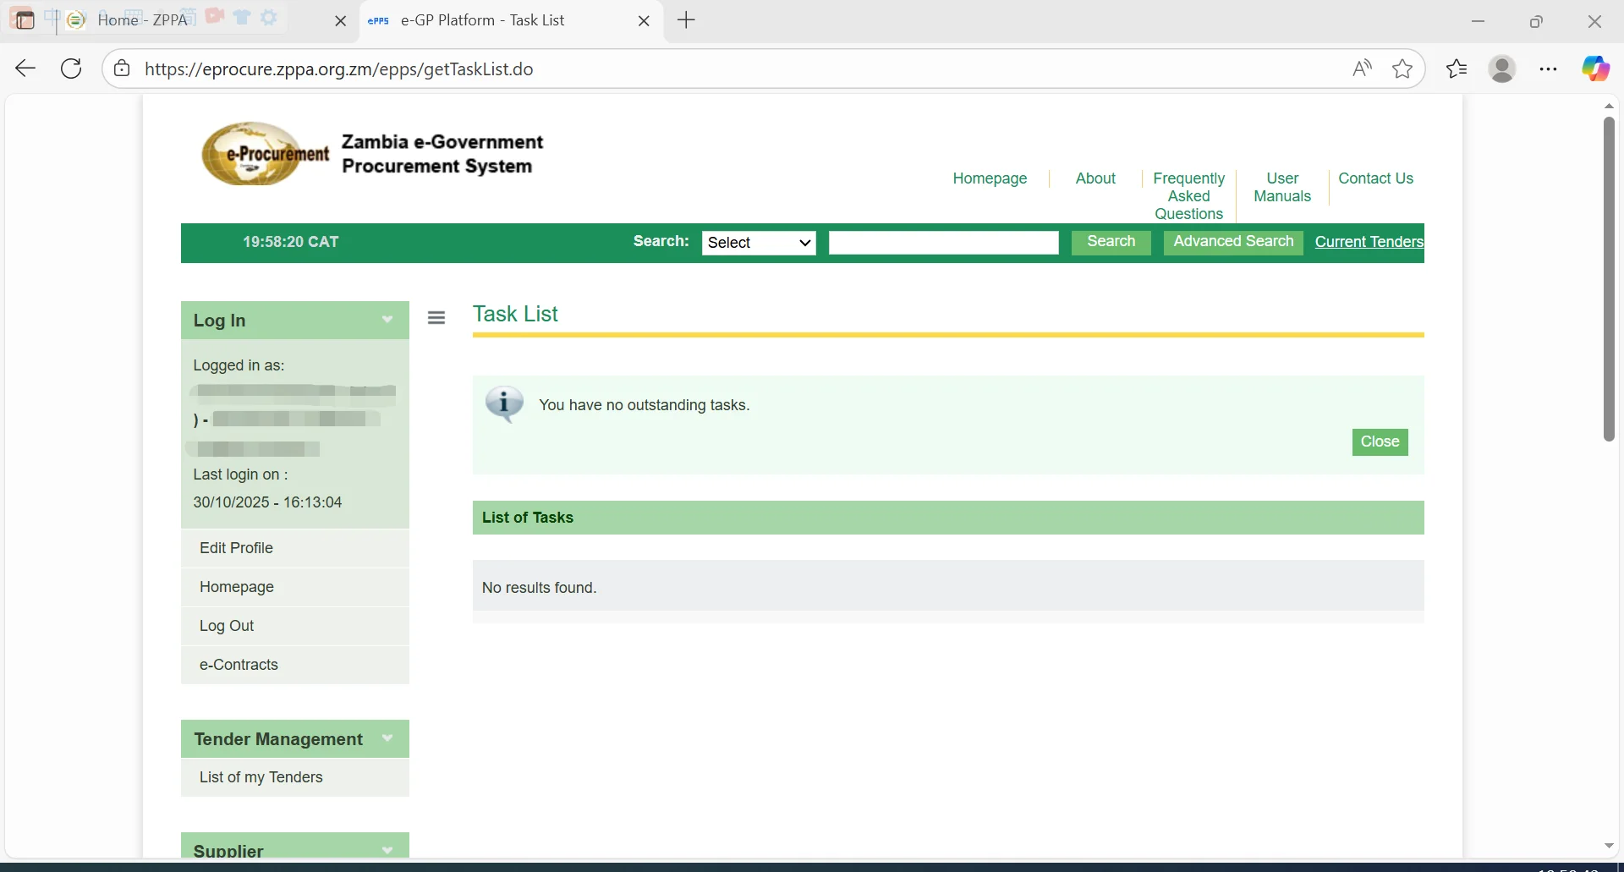Collapse the Supplier panel

387,850
